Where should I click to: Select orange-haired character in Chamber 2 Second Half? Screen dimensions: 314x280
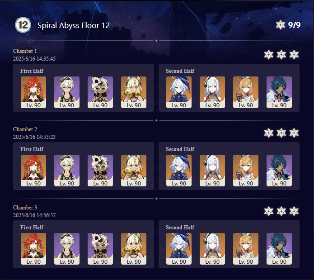coord(246,171)
